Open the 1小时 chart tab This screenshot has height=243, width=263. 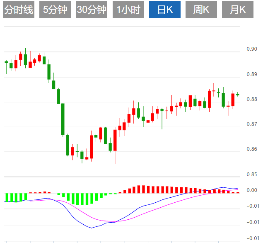tap(128, 10)
